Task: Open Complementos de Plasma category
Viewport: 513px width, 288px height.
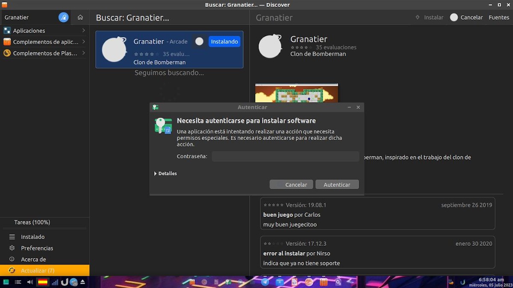Action: point(44,53)
